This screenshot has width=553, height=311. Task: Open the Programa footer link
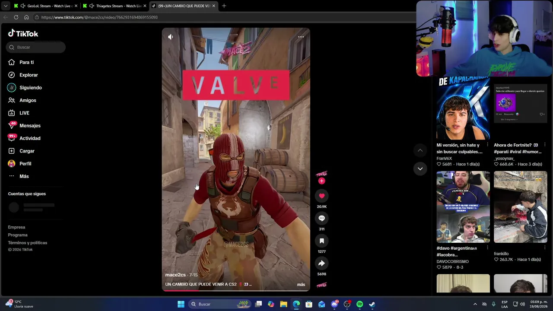[x=18, y=235]
